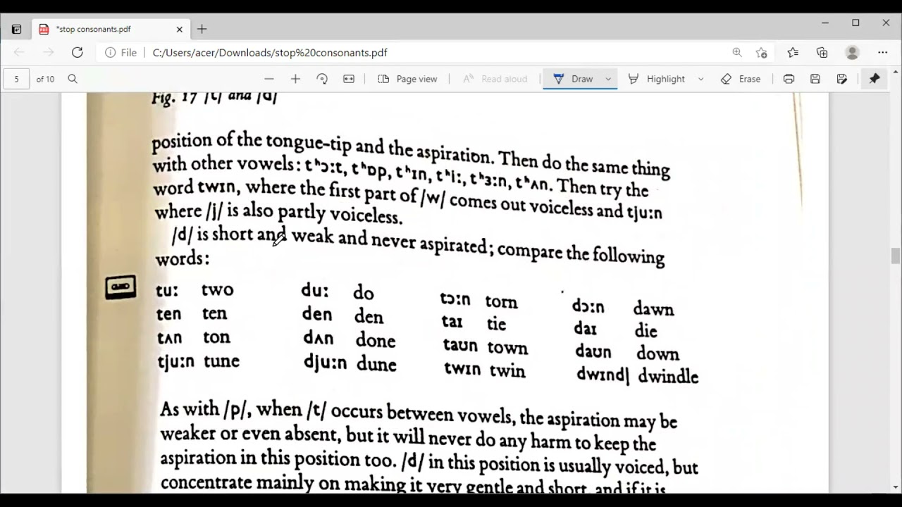Click the vertical scrollbar thumb
This screenshot has height=507, width=902.
coord(896,256)
